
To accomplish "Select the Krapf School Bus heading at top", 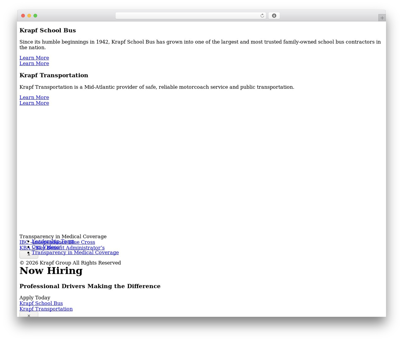I will coord(48,31).
